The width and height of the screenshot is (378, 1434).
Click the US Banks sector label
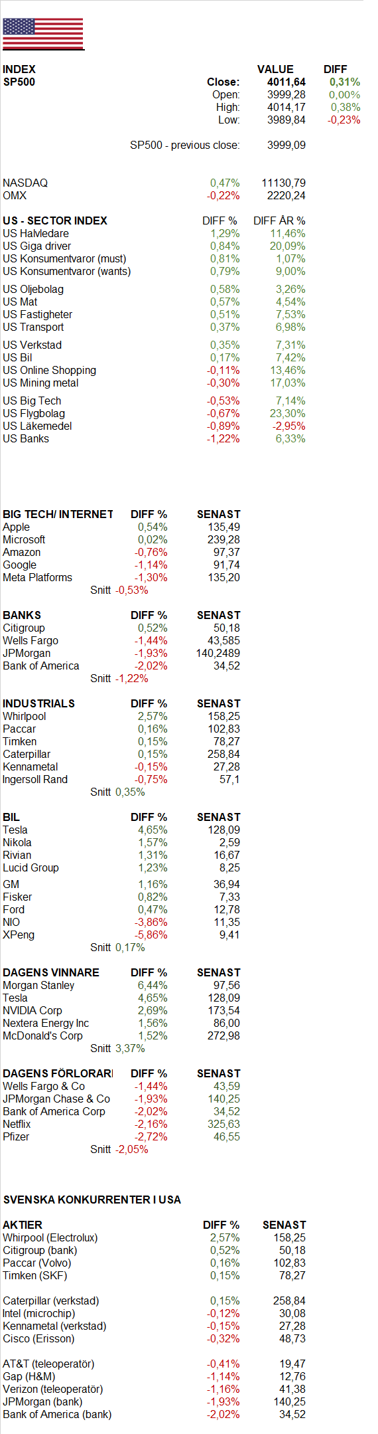tap(26, 438)
